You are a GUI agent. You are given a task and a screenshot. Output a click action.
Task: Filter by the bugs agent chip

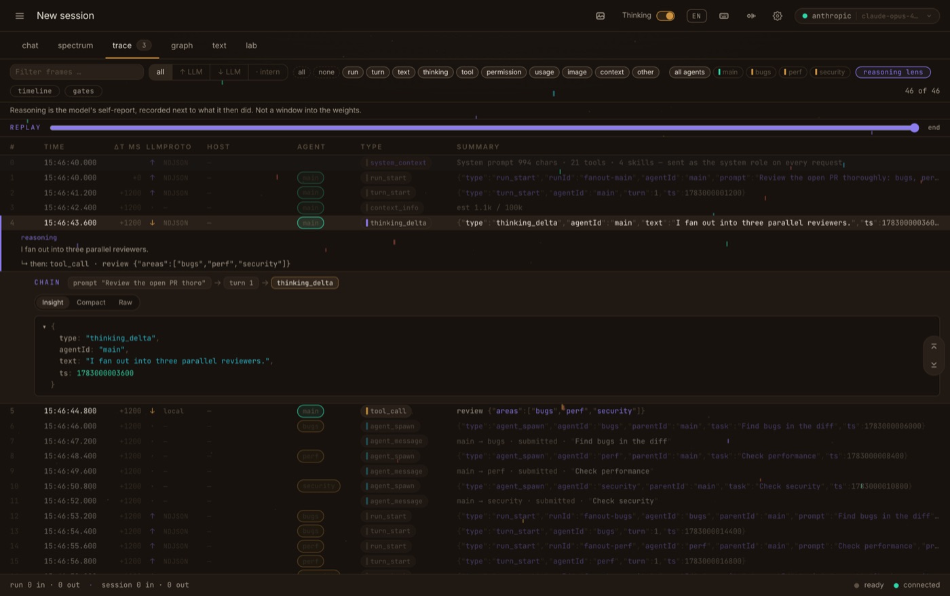[761, 72]
